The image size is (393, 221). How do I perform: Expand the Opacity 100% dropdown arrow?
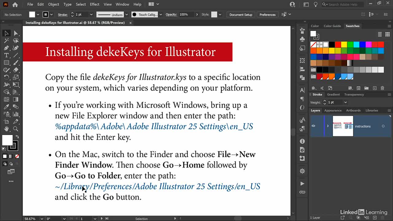(197, 14)
